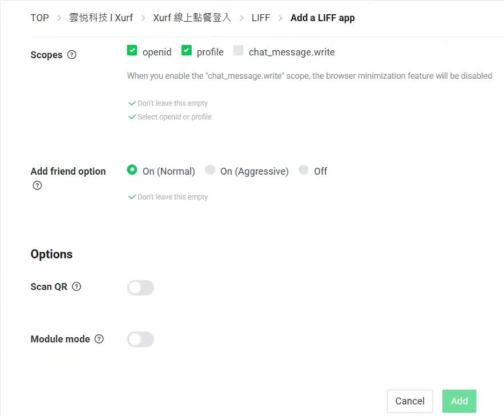Click the browser minimization feature note text
504x416 pixels.
(309, 76)
